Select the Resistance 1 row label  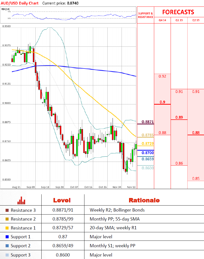[23, 228]
